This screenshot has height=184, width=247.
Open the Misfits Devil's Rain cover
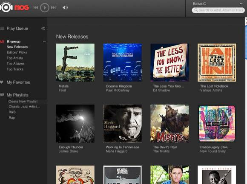[169, 124]
